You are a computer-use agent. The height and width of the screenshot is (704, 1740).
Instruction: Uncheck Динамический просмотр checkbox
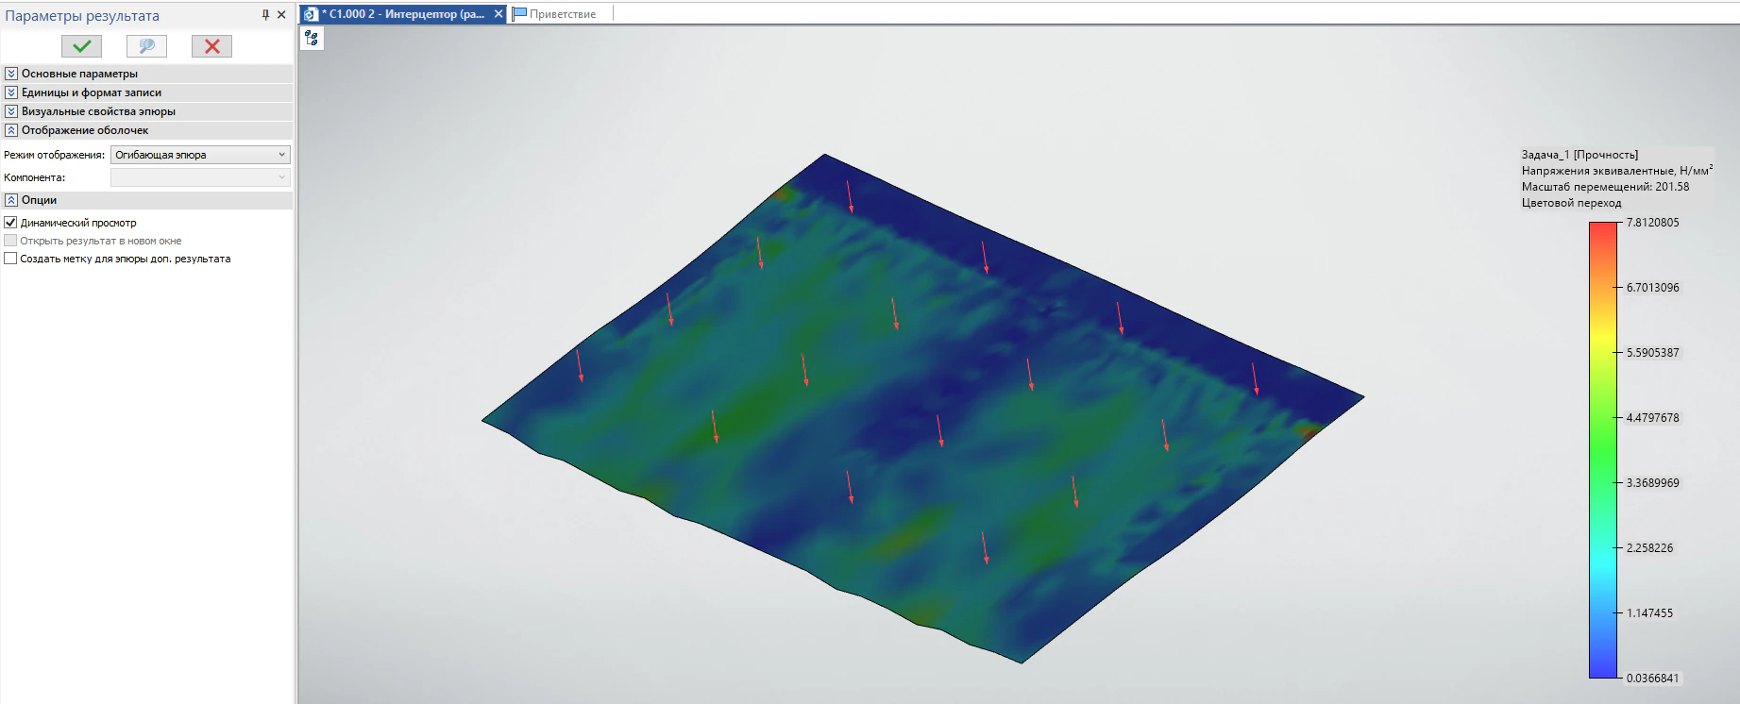pos(10,223)
